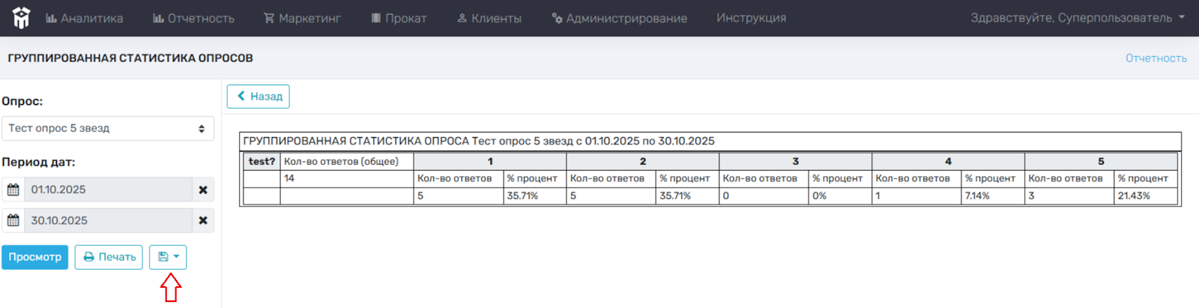Open the Маркетинг menu
This screenshot has width=1199, height=308.
302,18
